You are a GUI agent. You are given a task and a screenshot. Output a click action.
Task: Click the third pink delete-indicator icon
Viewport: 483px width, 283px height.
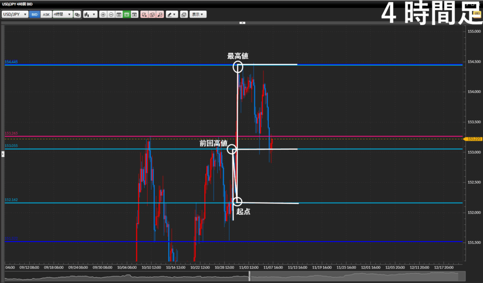[160, 15]
